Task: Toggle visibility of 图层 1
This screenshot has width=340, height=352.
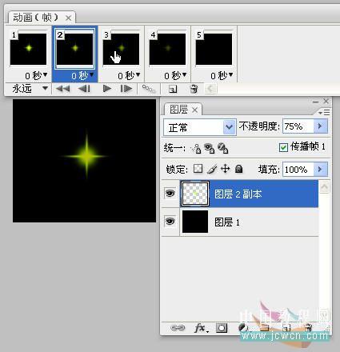Action: pyautogui.click(x=170, y=221)
